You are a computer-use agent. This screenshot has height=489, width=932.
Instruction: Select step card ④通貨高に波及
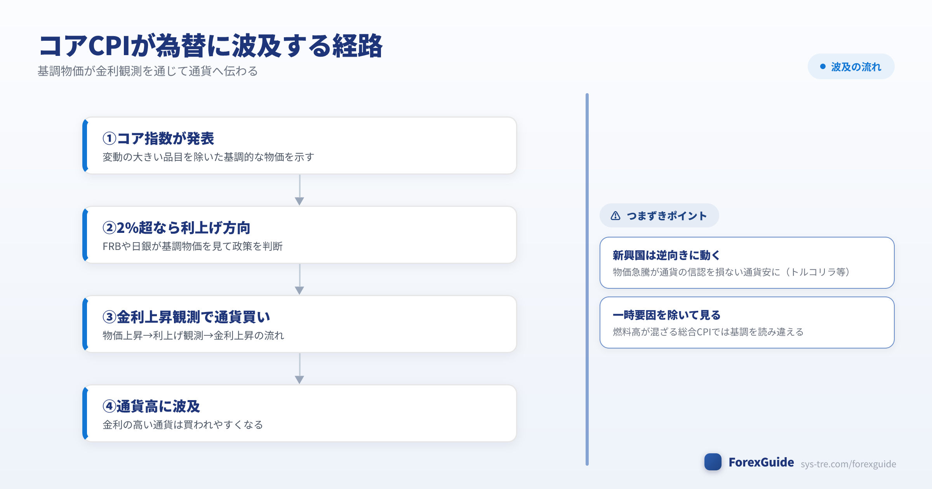tap(299, 413)
